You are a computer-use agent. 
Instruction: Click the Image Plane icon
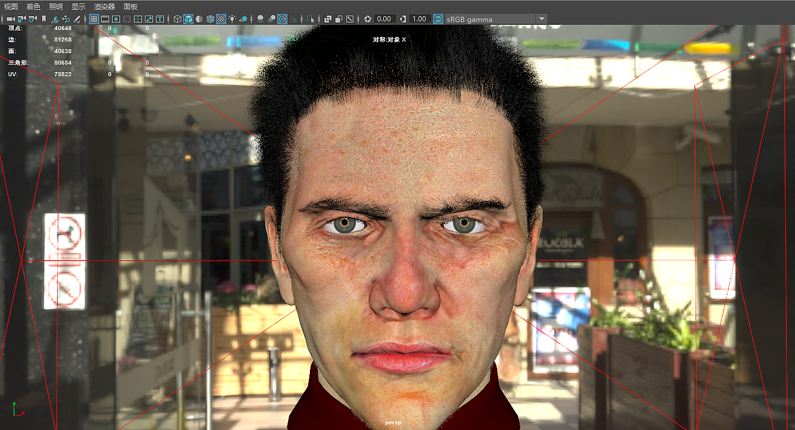click(x=55, y=19)
